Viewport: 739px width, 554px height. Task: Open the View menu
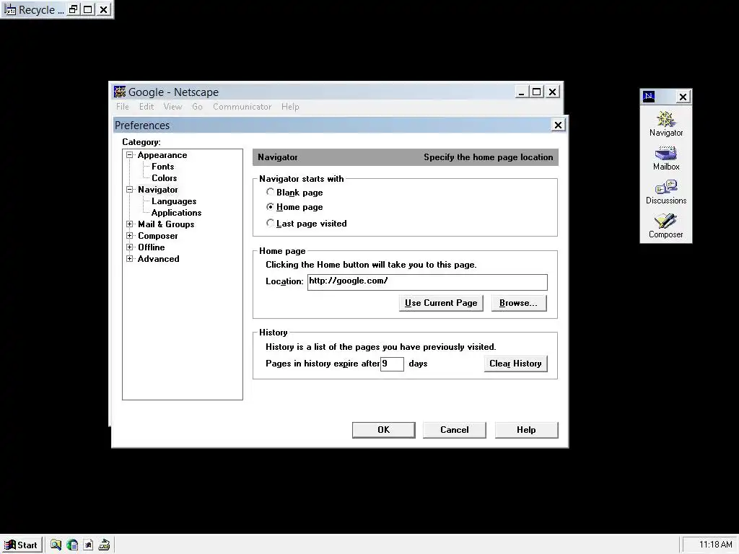coord(172,107)
